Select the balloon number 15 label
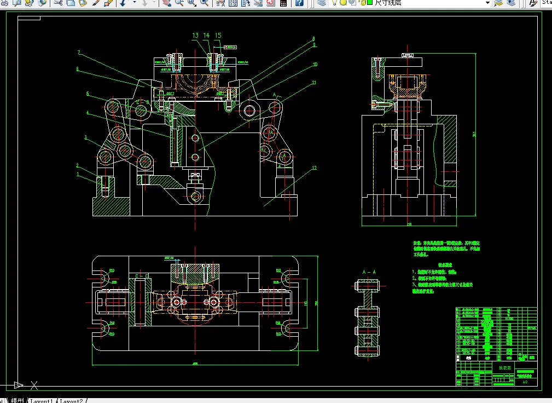 point(218,35)
